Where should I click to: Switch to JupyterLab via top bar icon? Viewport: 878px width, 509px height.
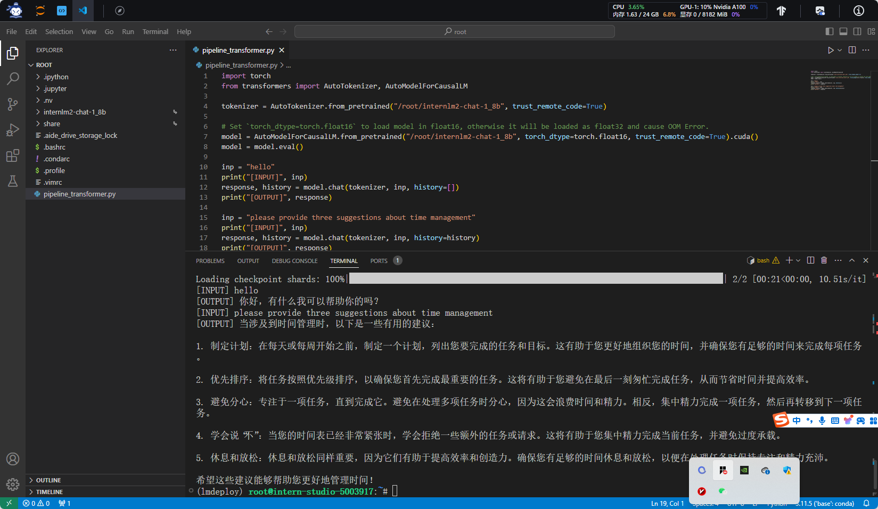pos(40,11)
